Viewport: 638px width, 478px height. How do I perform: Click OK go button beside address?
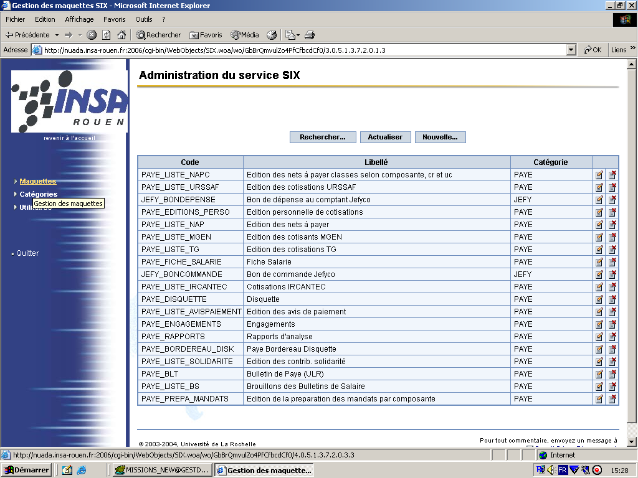(x=593, y=50)
